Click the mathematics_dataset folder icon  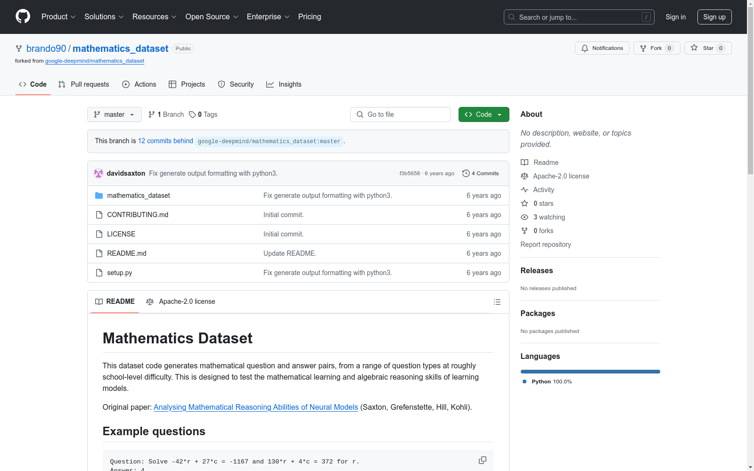click(99, 195)
